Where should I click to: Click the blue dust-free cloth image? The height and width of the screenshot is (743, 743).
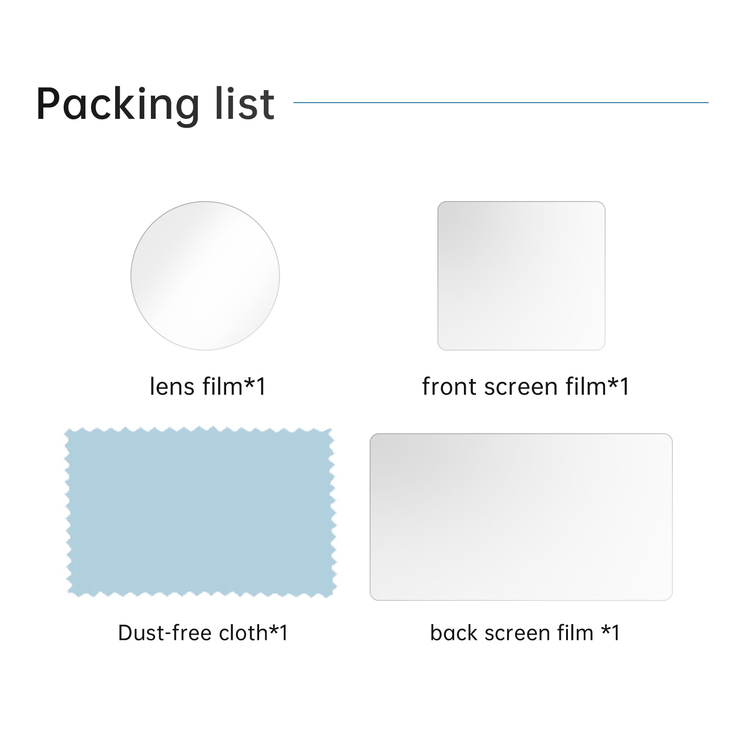coord(201,512)
